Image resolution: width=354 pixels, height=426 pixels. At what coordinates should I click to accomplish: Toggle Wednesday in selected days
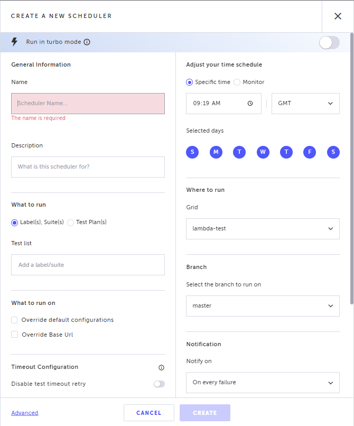coord(263,152)
